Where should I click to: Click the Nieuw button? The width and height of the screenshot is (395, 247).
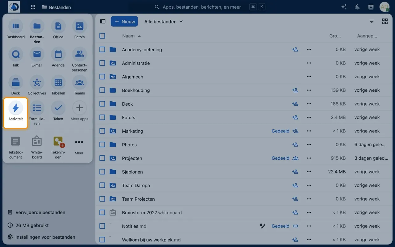(124, 22)
